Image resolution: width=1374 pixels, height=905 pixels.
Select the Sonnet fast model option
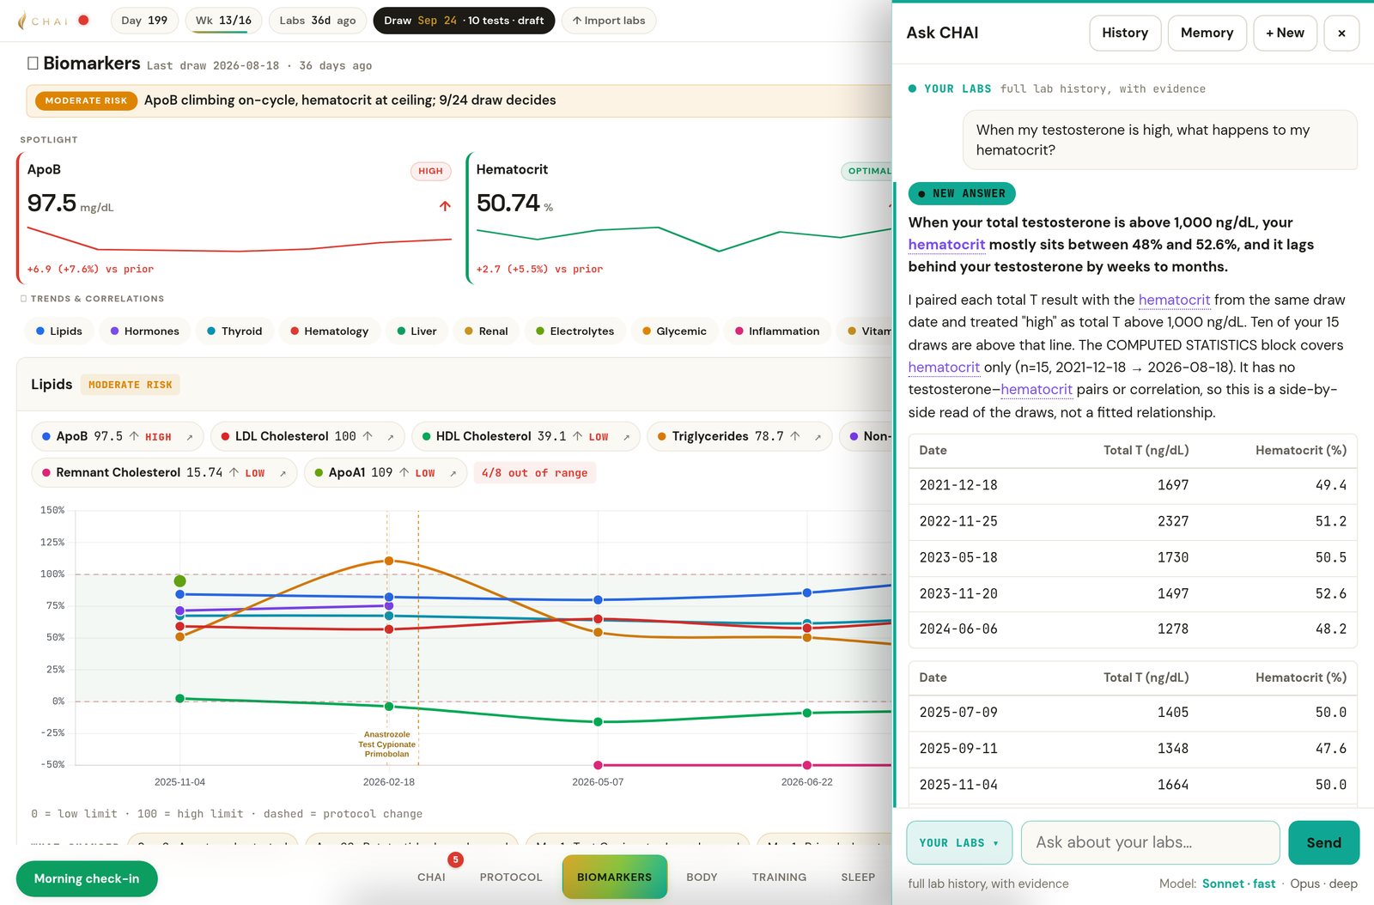(x=1238, y=884)
